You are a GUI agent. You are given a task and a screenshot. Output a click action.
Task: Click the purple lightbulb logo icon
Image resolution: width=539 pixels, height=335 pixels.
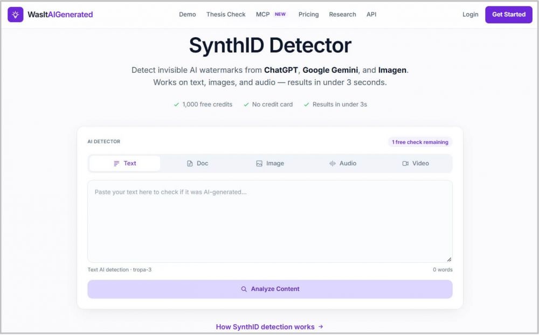pos(16,15)
